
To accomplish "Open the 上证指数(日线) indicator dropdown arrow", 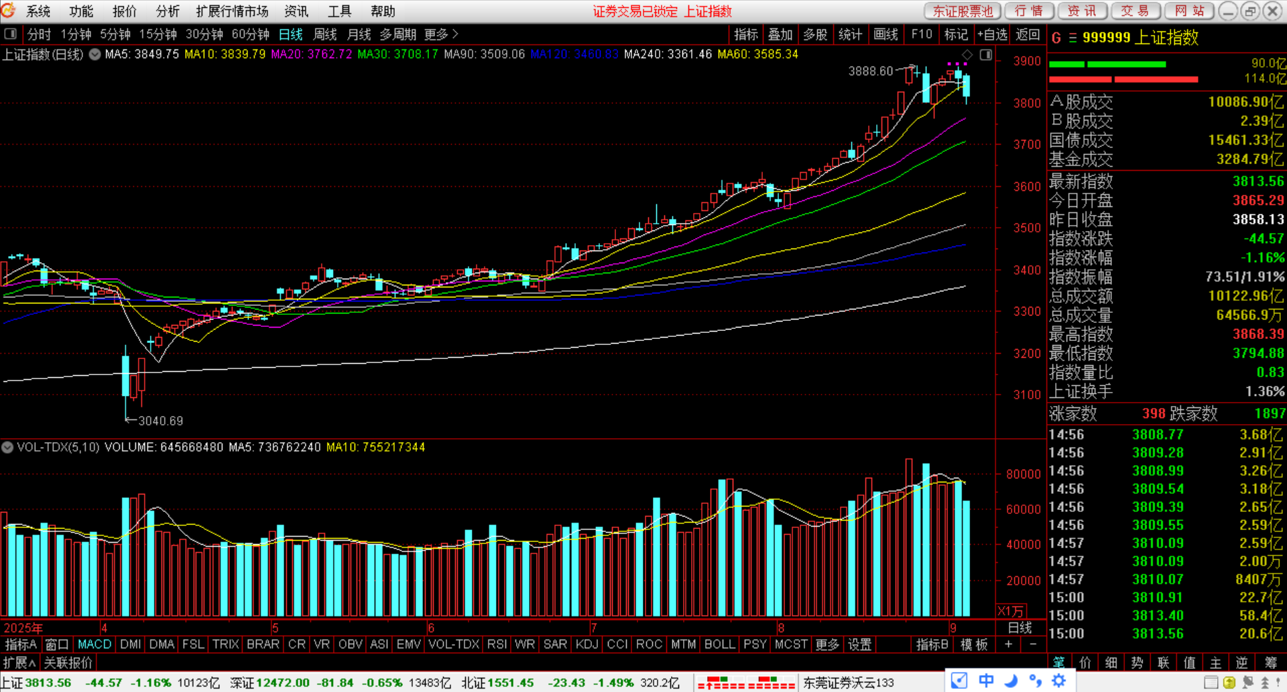I will 95,55.
